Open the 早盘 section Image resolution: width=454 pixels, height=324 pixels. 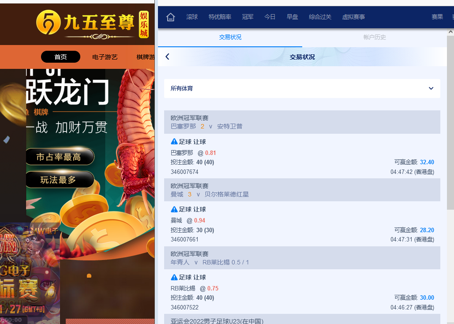tap(292, 17)
